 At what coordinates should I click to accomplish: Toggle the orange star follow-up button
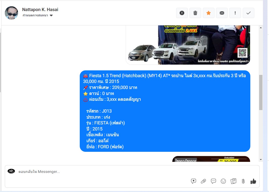(x=209, y=13)
